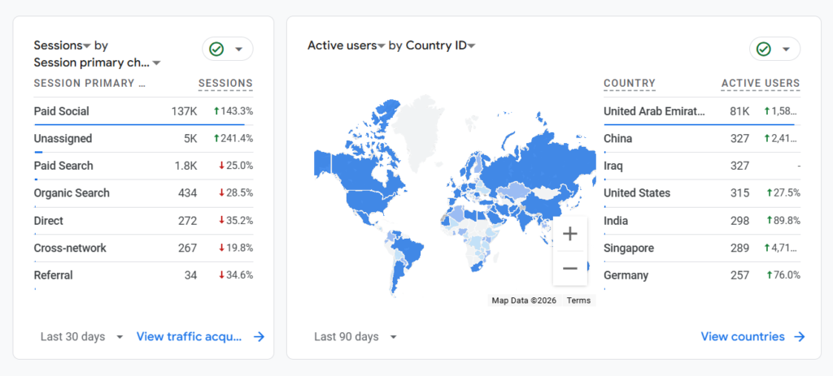Open Sessions metric dropdown
The height and width of the screenshot is (376, 833).
coord(87,46)
